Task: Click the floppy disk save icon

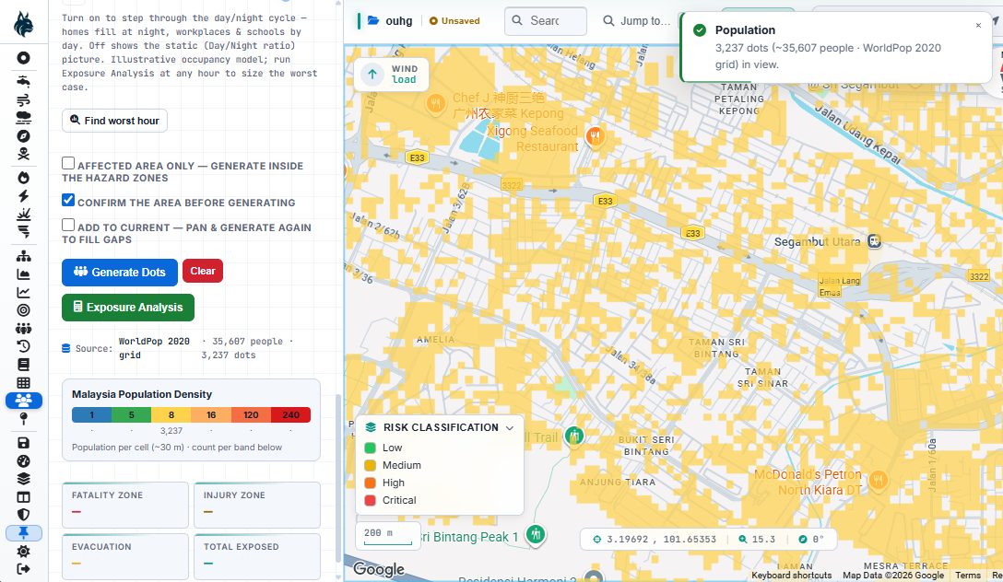Action: pyautogui.click(x=24, y=443)
